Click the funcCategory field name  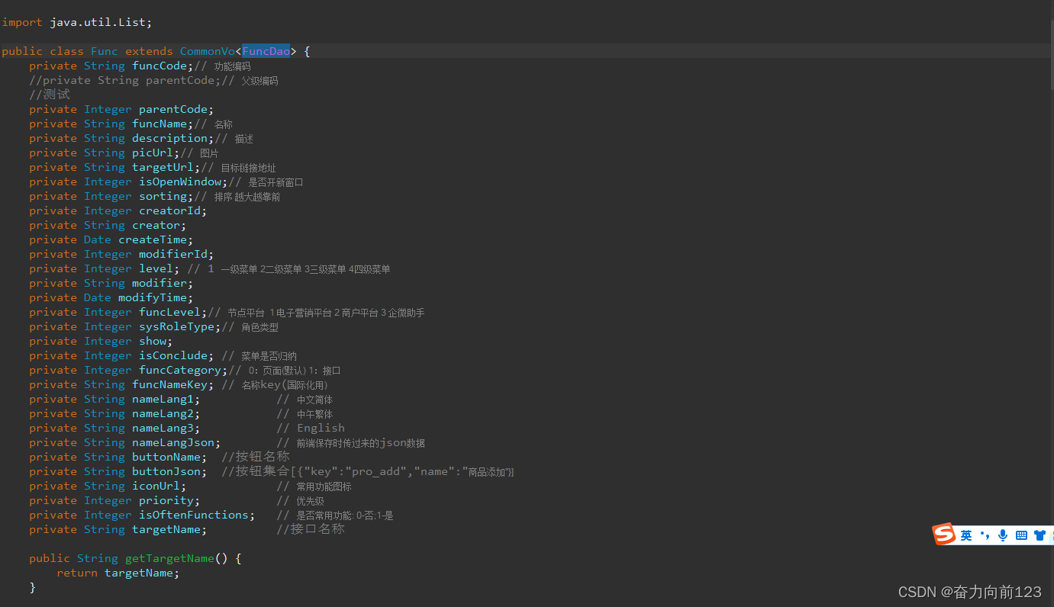(180, 370)
